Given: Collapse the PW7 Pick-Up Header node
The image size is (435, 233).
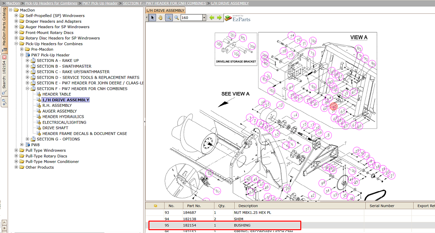Looking at the screenshot, I should pyautogui.click(x=22, y=55).
